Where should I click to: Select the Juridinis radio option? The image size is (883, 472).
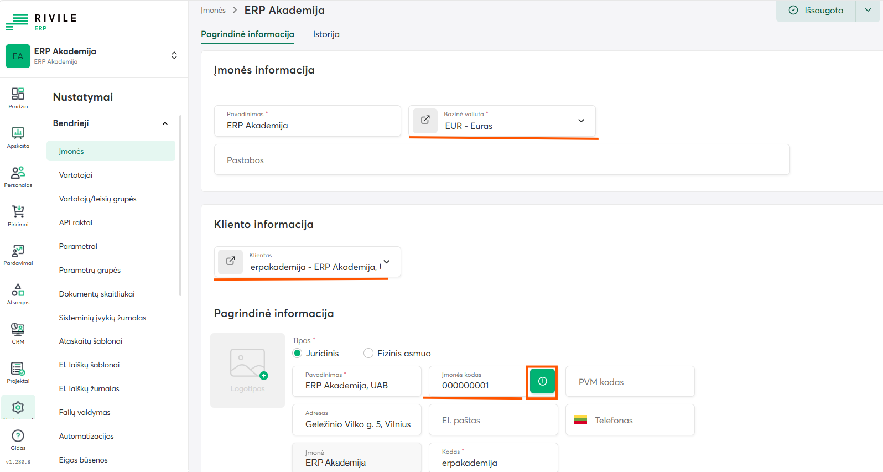(298, 353)
